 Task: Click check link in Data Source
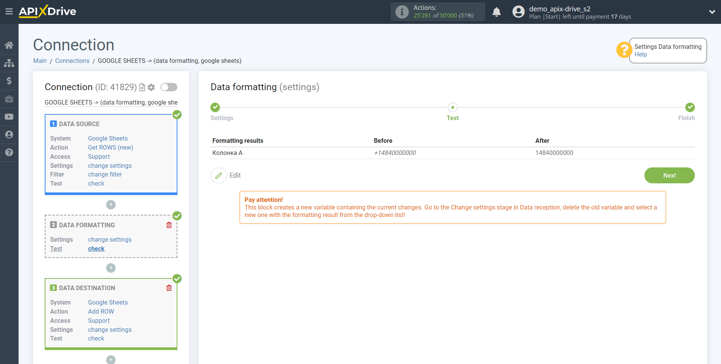point(96,183)
